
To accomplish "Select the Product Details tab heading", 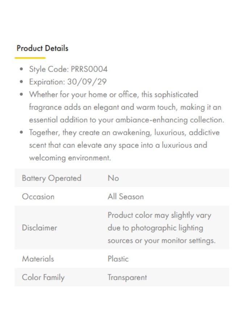I will (x=42, y=48).
